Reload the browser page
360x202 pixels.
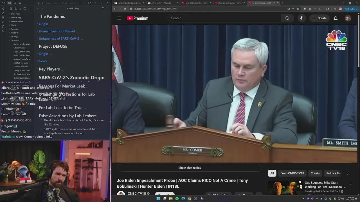coord(125,9)
